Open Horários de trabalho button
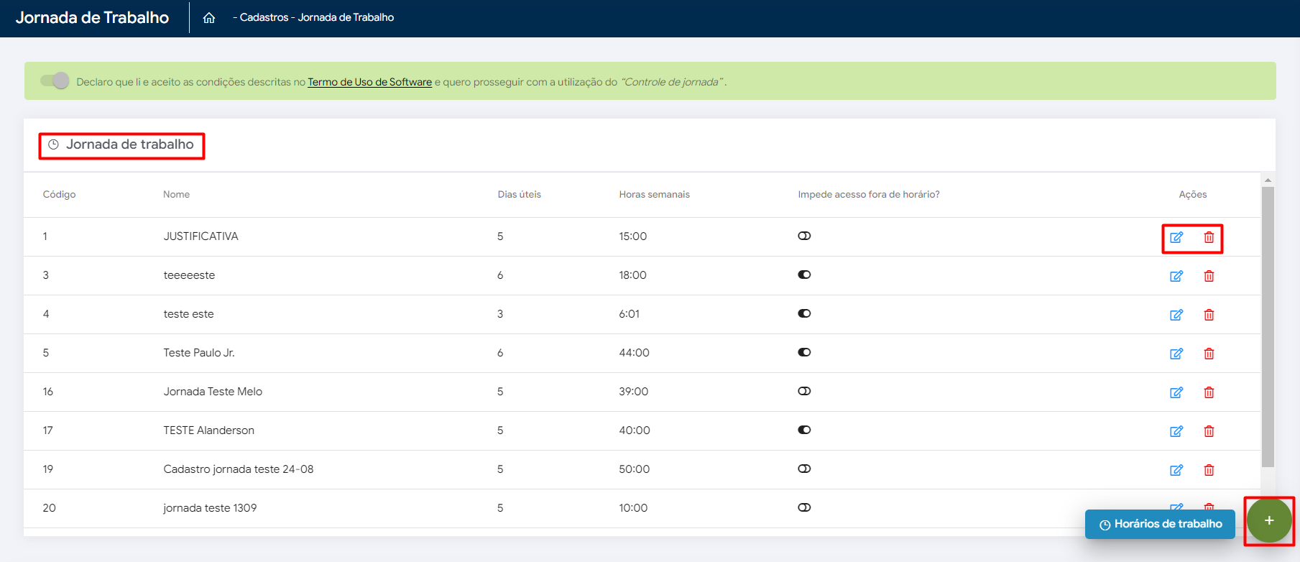1300x562 pixels. tap(1160, 524)
